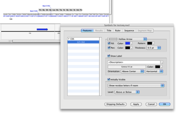The height and width of the screenshot is (115, 180).
Task: Switch to the Sequence tab
Action: (129, 31)
